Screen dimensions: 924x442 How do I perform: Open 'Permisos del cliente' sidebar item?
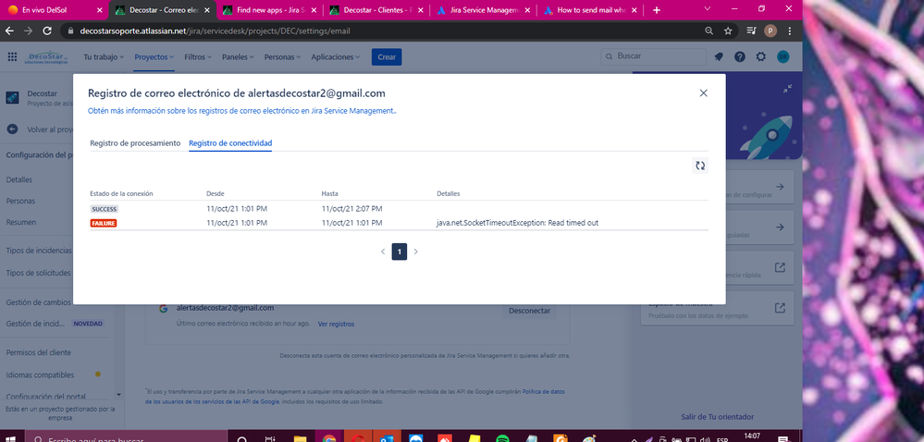pyautogui.click(x=38, y=352)
